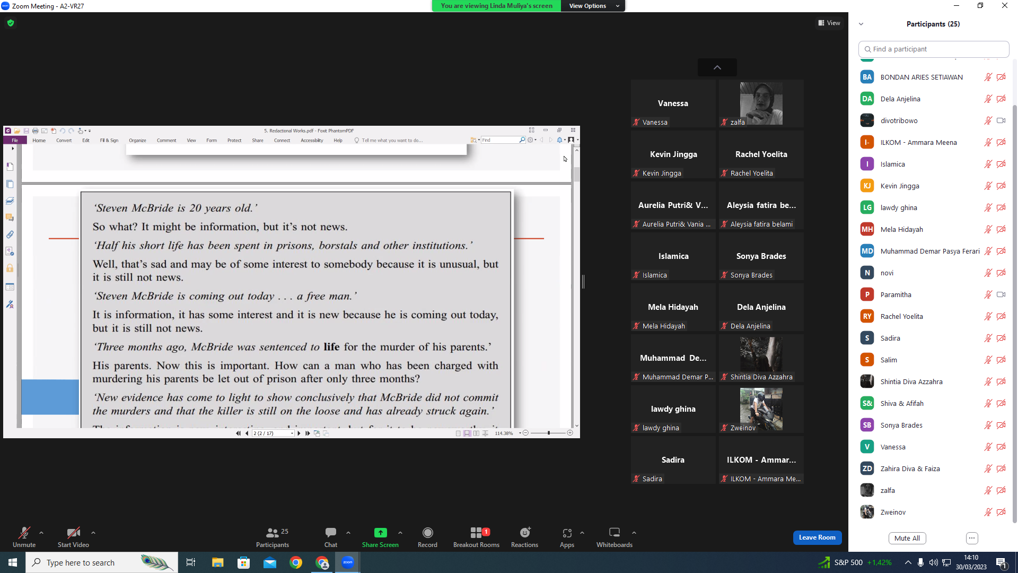Open the Foxit digital signatures panel icon
The image size is (1018, 573).
tap(10, 305)
